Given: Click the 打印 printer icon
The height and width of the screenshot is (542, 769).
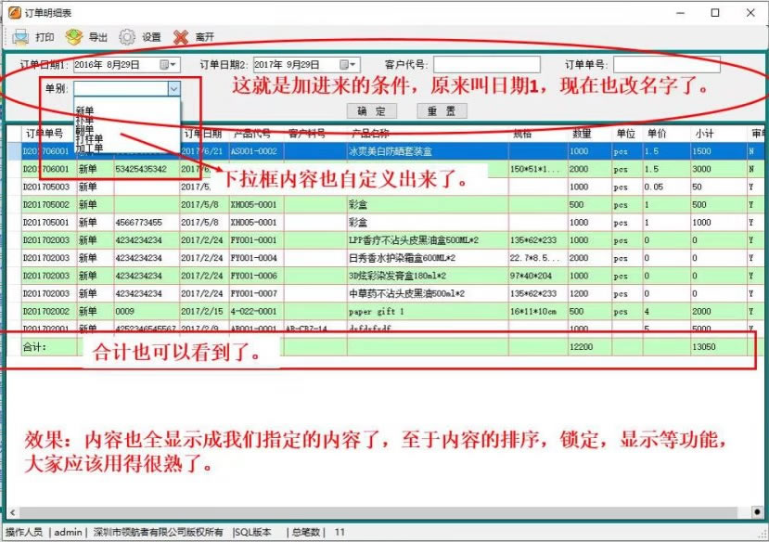Looking at the screenshot, I should (x=20, y=37).
